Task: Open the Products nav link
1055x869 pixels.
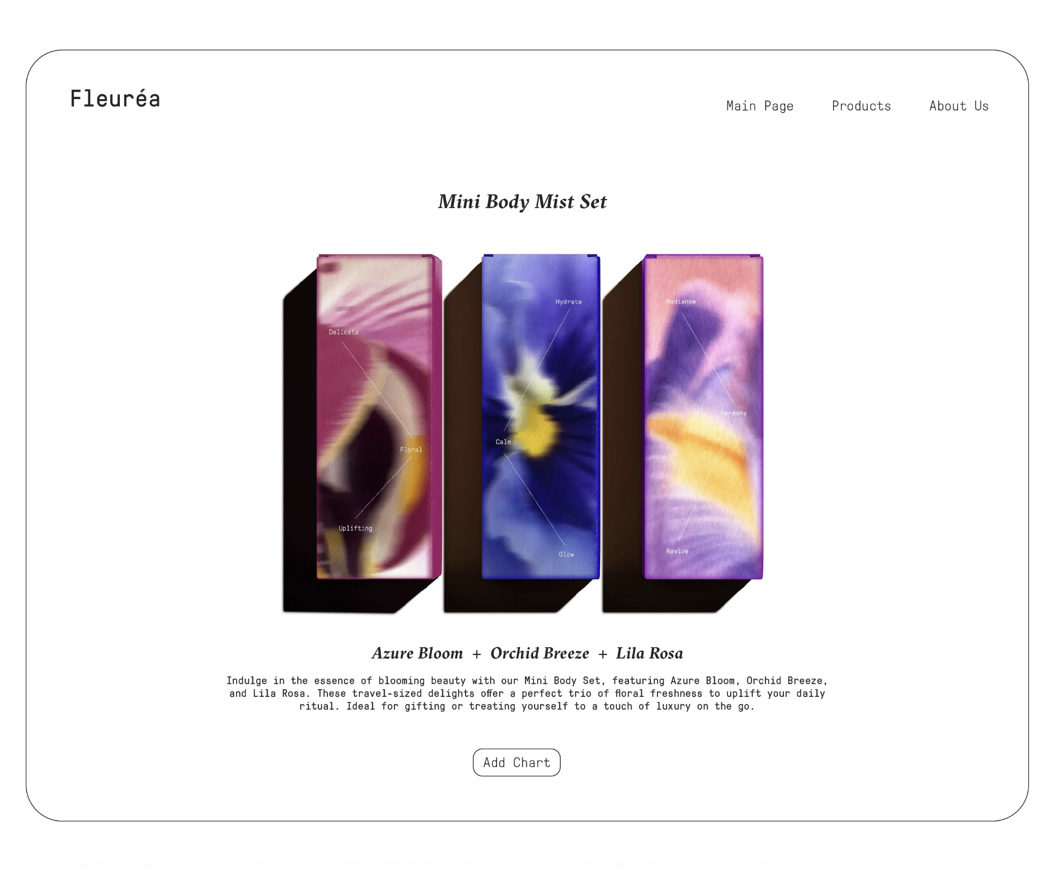Action: pos(861,106)
